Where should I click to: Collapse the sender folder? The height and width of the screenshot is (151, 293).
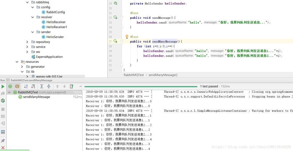pyautogui.click(x=32, y=32)
